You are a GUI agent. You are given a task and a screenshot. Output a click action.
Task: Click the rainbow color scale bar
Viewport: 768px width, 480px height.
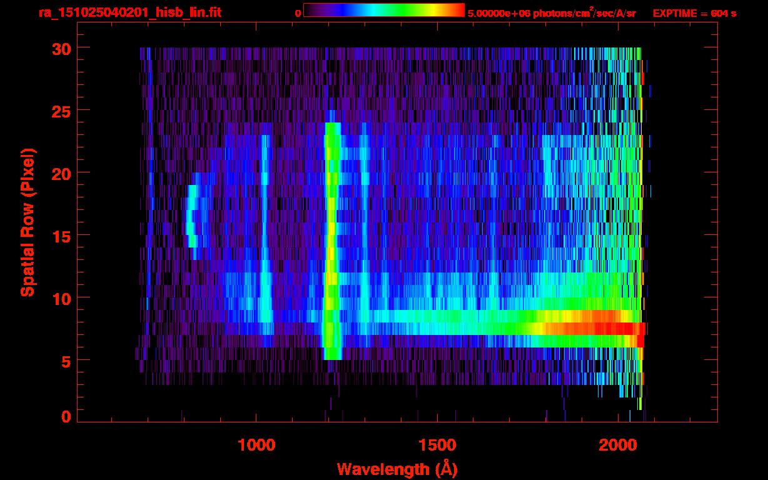[x=384, y=10]
